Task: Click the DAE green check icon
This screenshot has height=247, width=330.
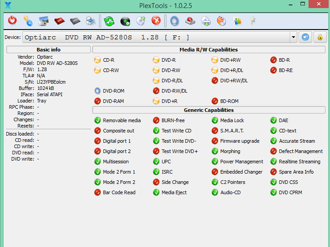Action: 274,120
